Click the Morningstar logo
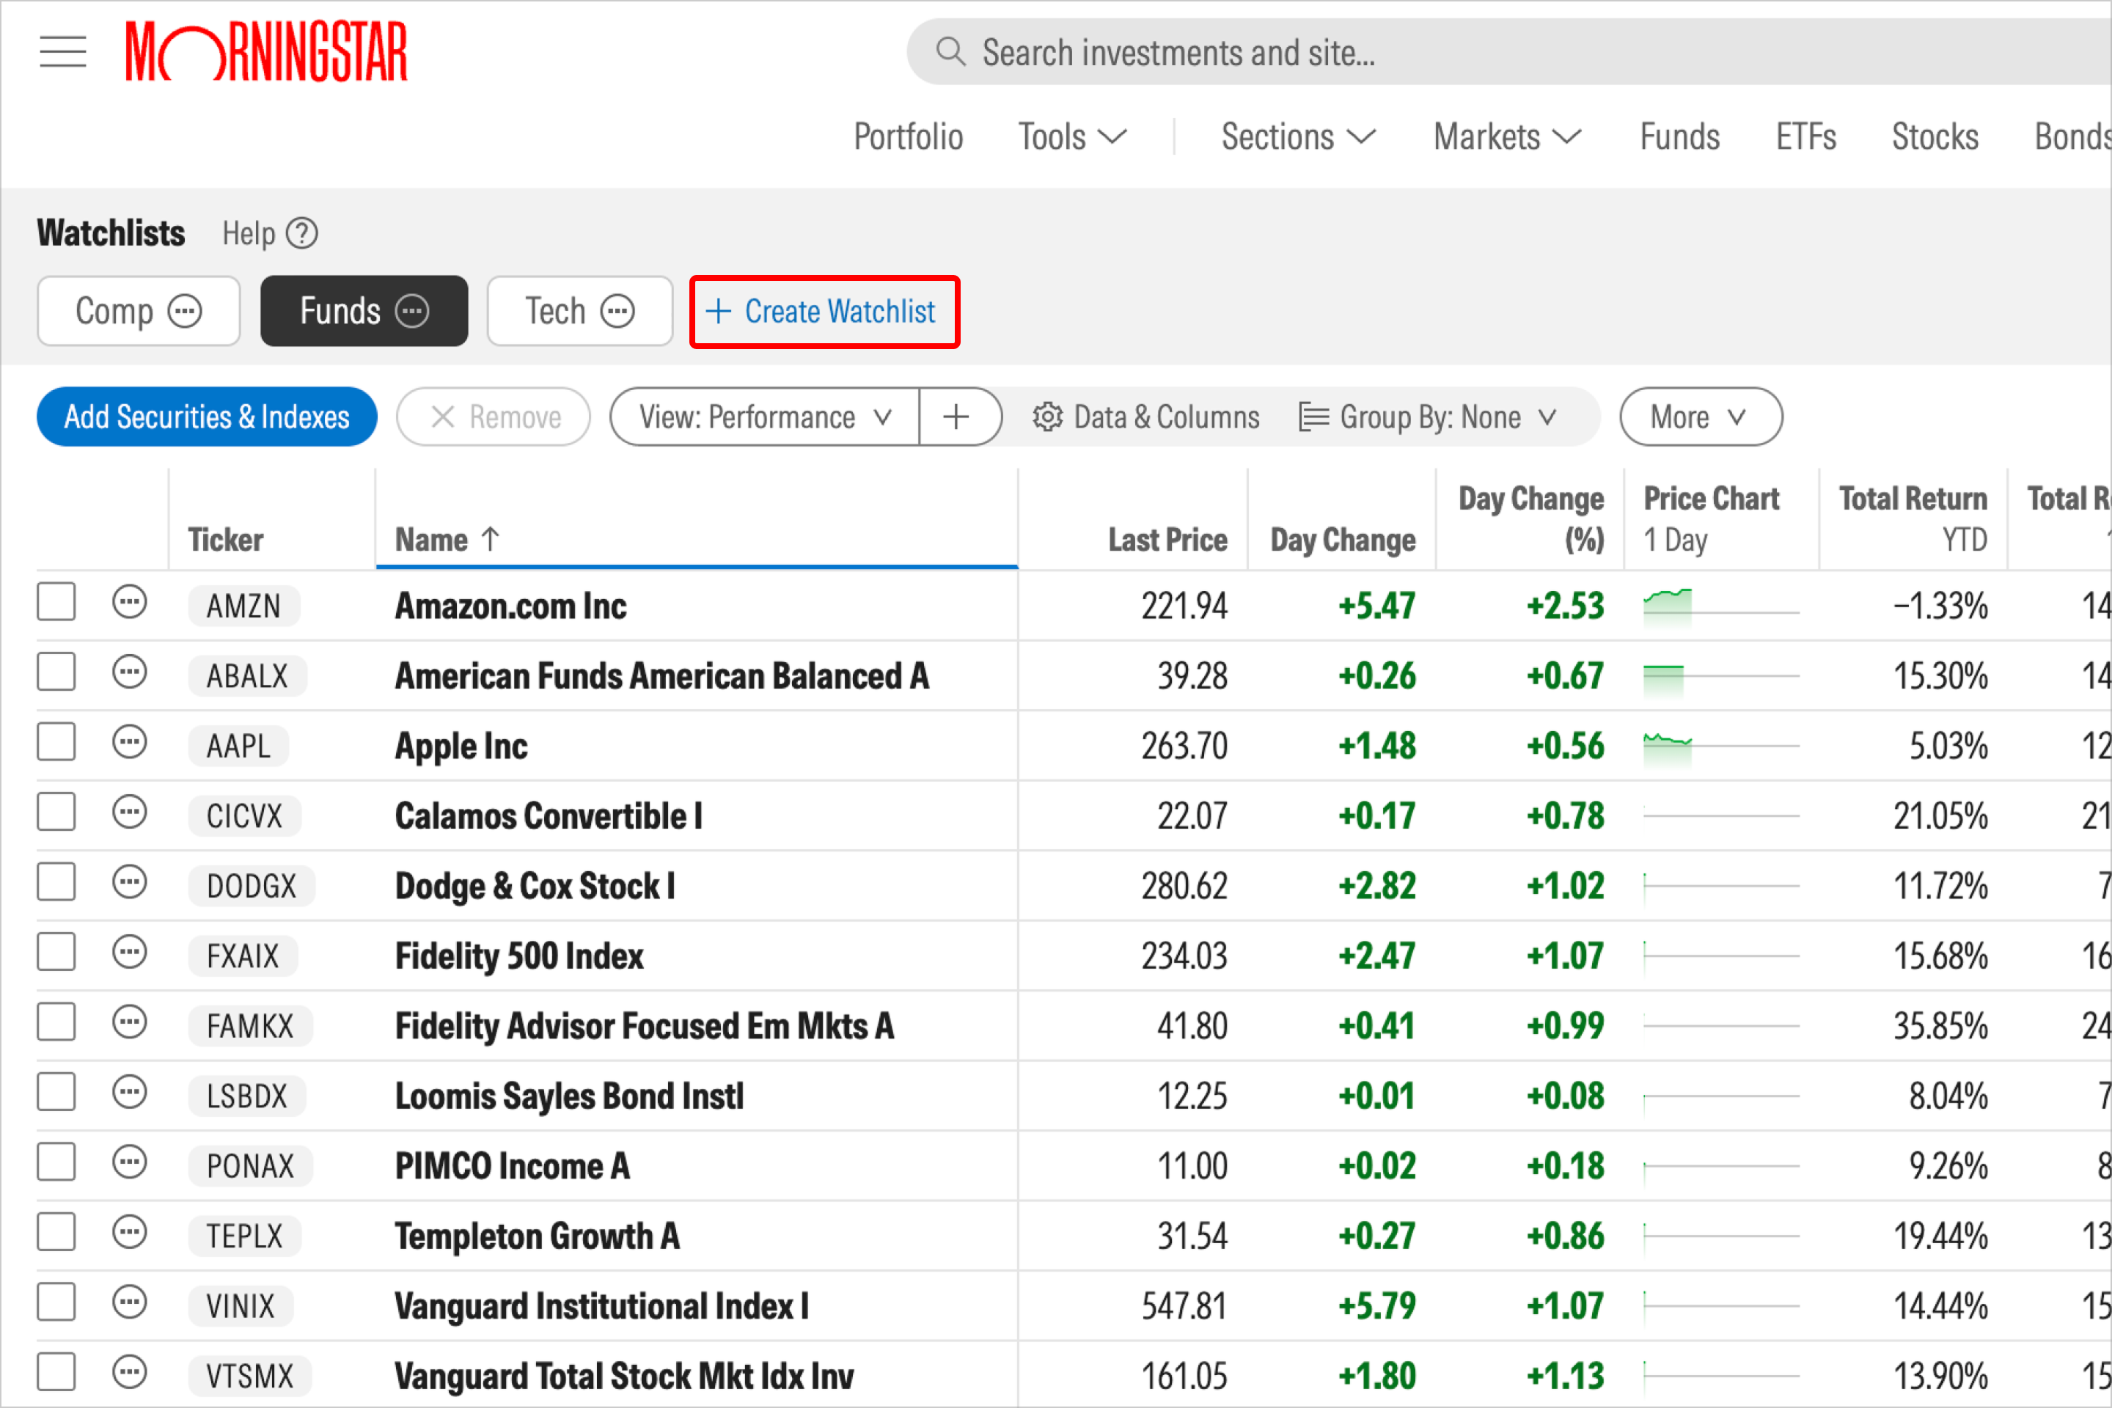 coord(265,52)
